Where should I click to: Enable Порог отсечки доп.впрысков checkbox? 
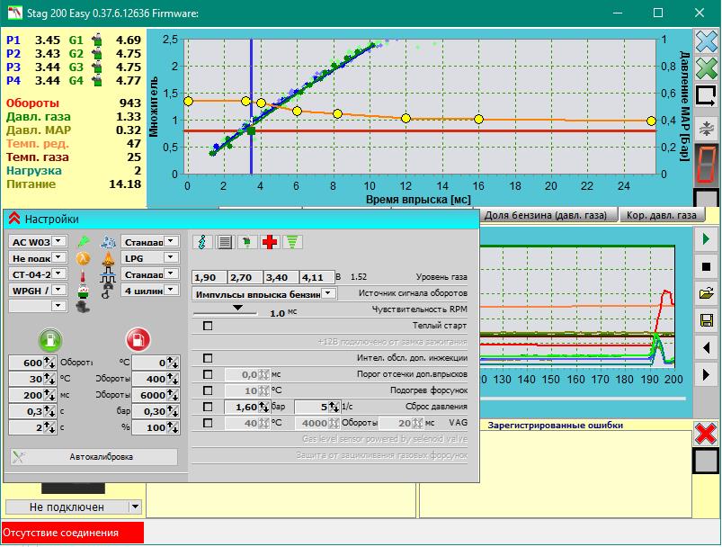coord(208,374)
